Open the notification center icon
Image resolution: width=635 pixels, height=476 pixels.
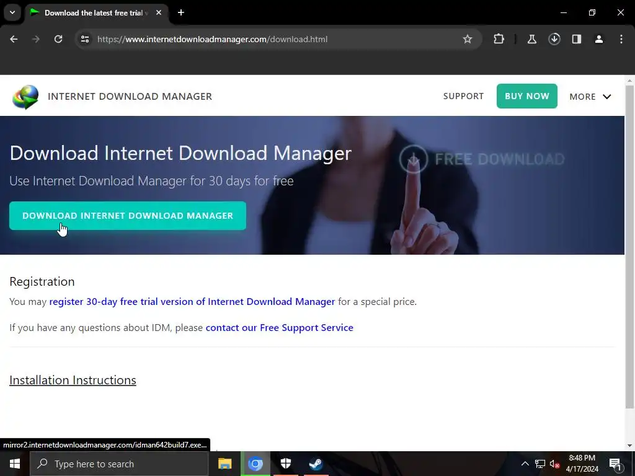(616, 464)
